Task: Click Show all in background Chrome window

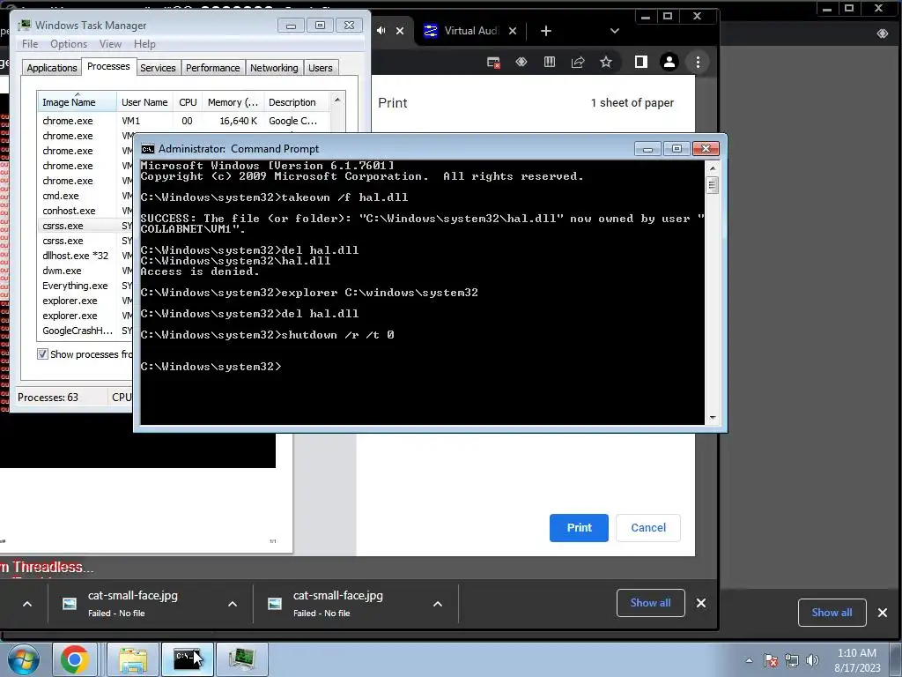Action: pyautogui.click(x=832, y=613)
